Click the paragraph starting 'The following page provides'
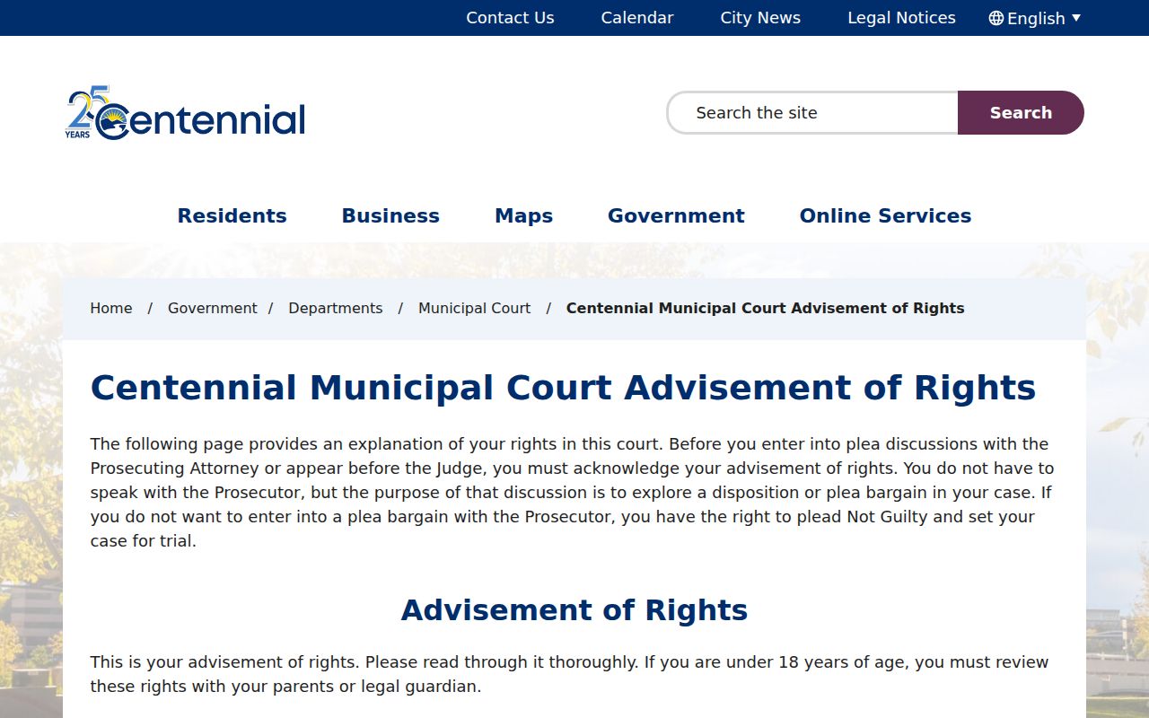Screen dimensions: 1149x718 [574, 493]
